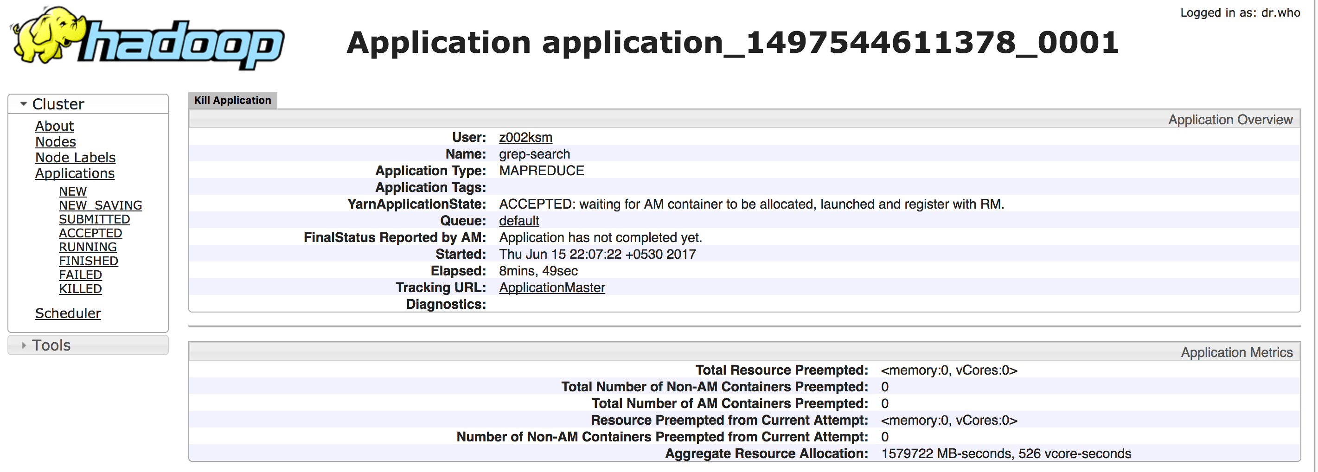View KILLED applications

[80, 288]
